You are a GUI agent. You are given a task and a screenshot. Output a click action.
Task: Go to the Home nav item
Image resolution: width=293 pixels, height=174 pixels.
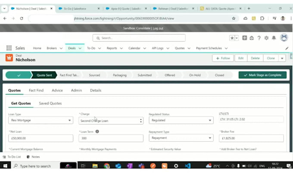(x=37, y=48)
